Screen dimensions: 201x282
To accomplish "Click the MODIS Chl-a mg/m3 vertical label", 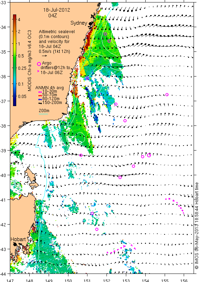I will pyautogui.click(x=30, y=61).
